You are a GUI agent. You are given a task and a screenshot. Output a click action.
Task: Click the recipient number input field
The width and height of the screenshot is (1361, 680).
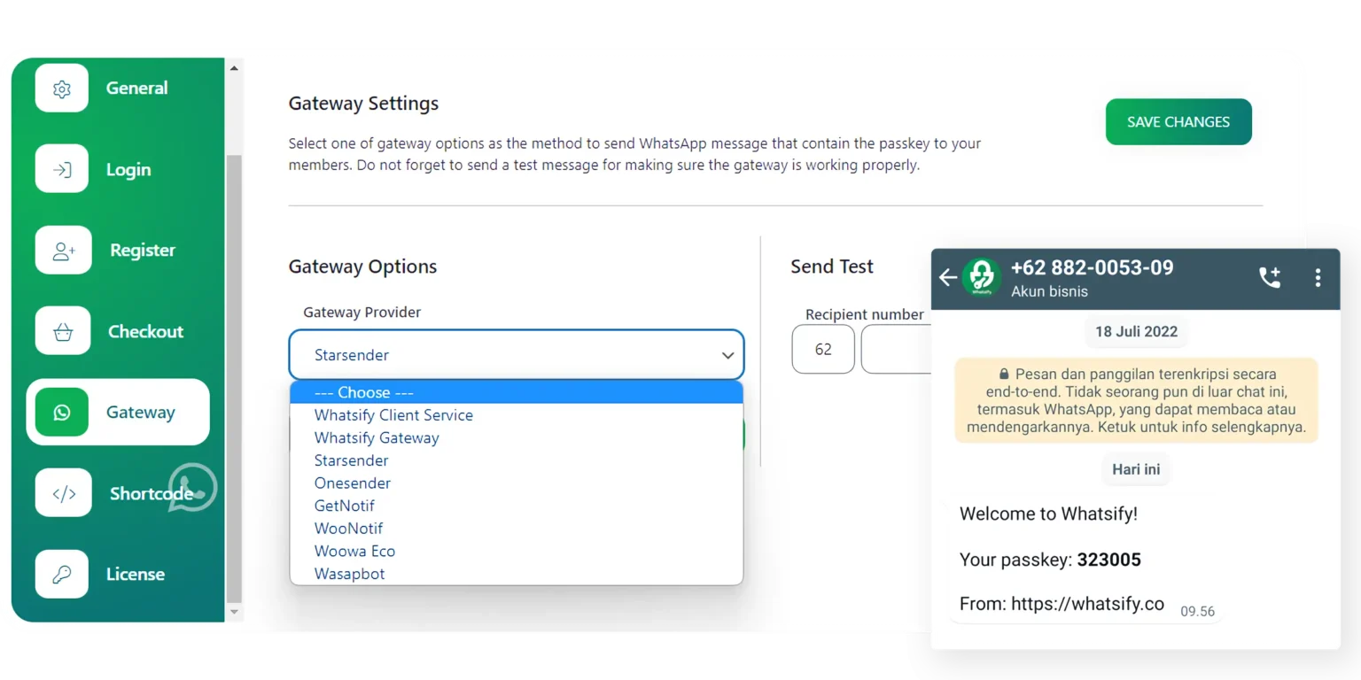(x=896, y=349)
